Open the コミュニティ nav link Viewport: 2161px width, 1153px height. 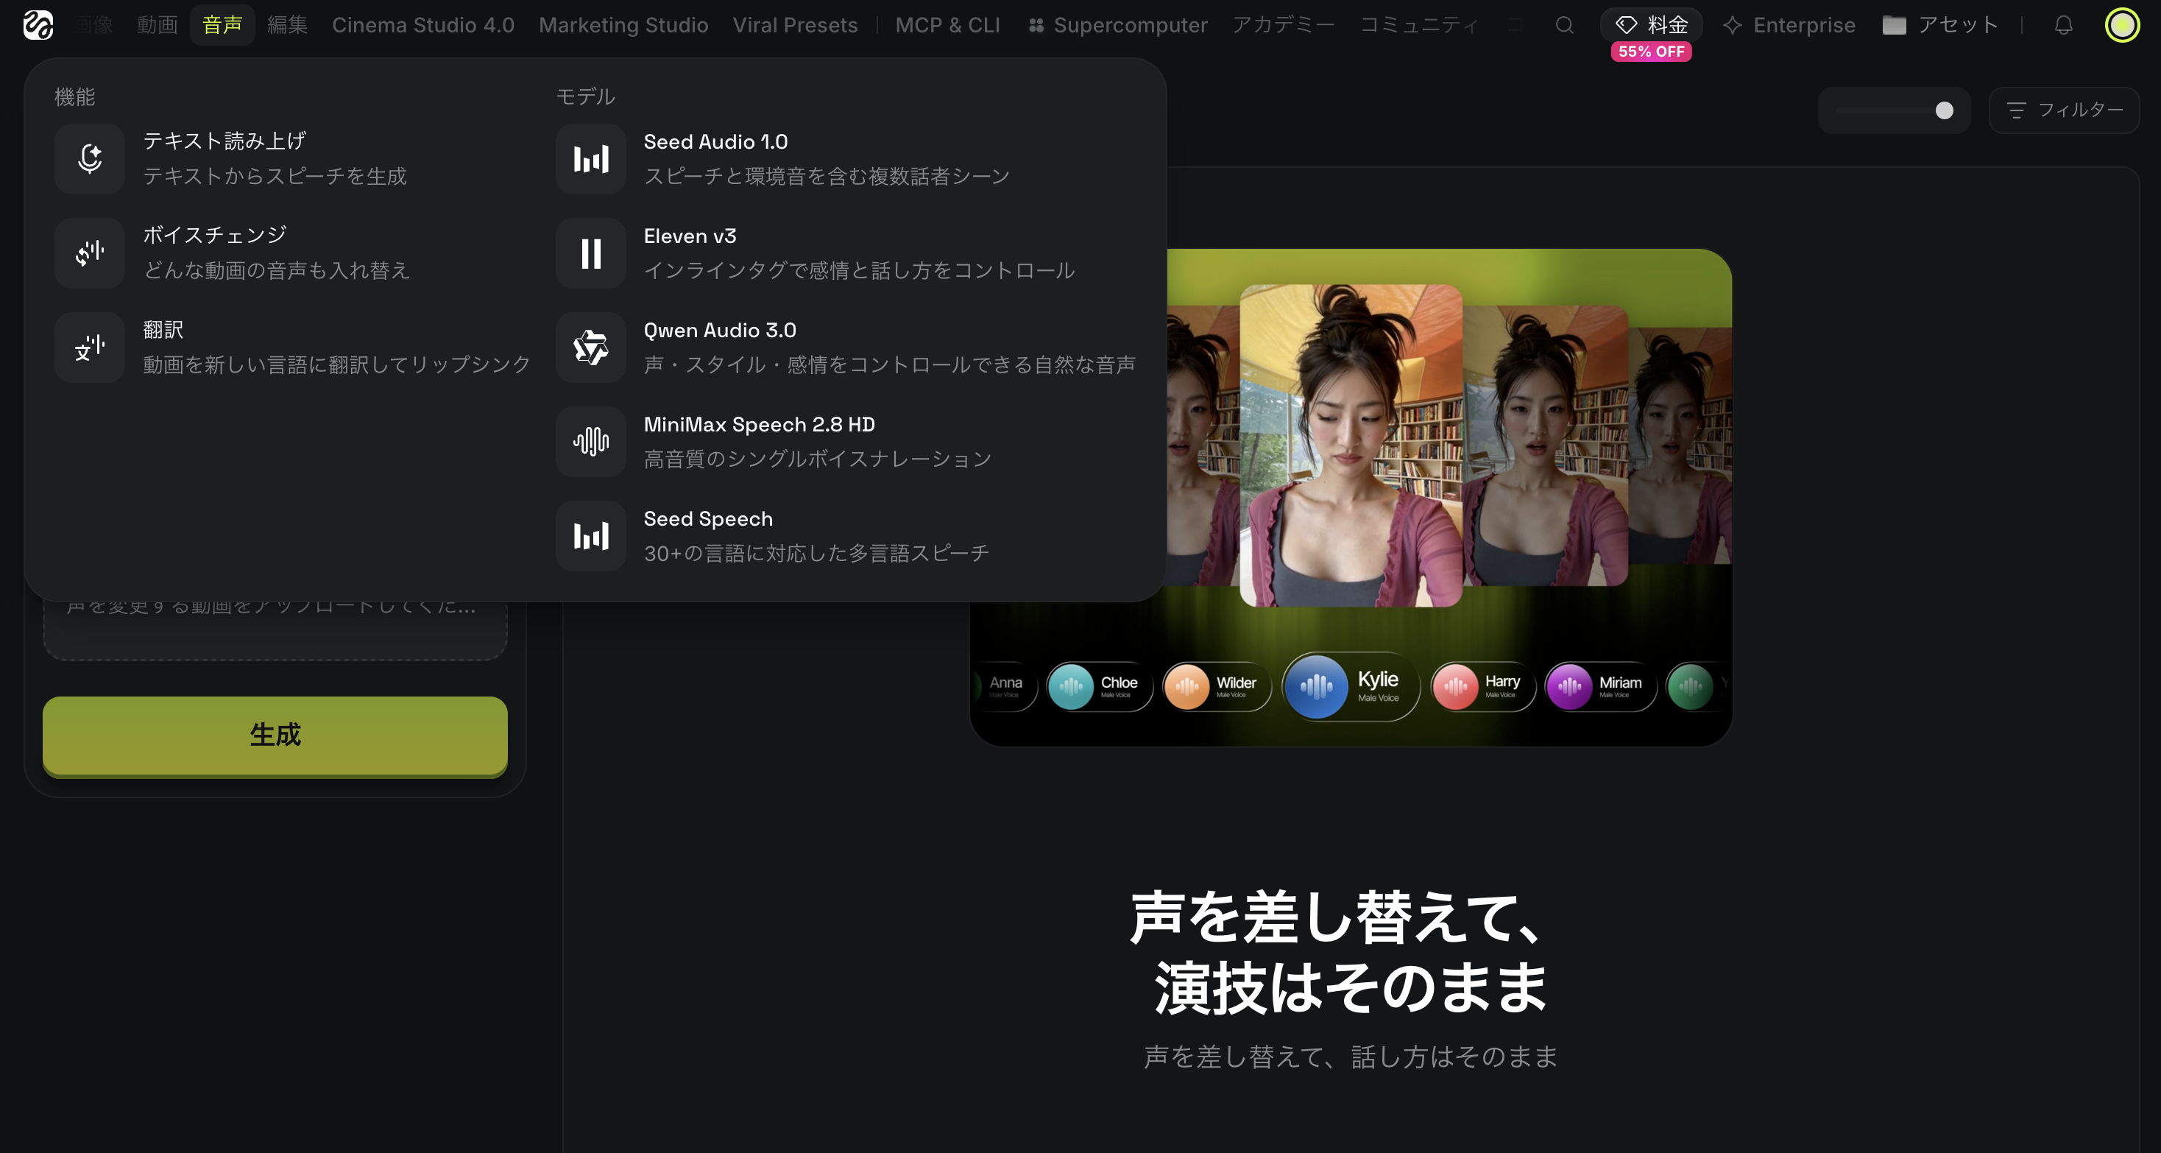(1418, 25)
